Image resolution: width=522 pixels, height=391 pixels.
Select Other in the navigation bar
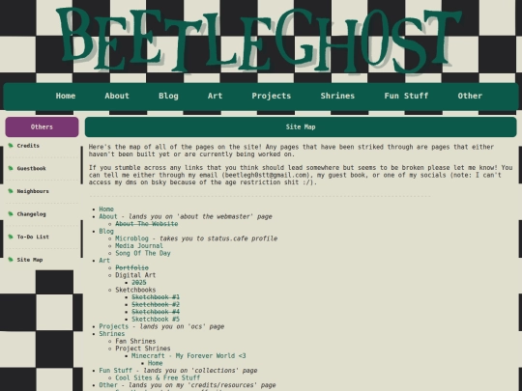pos(470,96)
